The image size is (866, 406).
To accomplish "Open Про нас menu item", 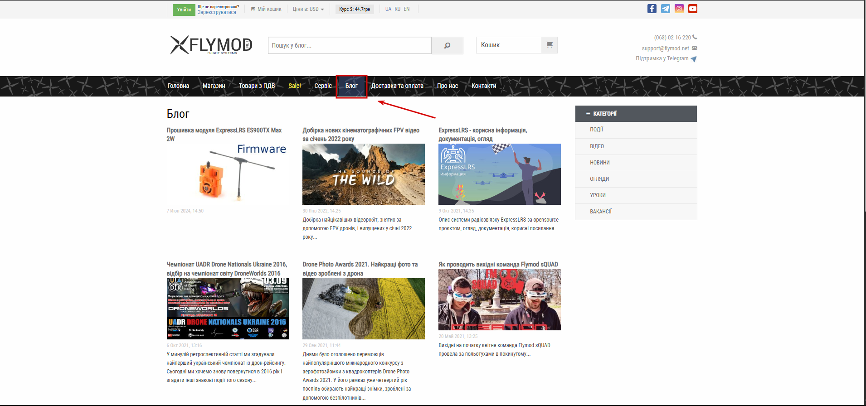I will (448, 86).
